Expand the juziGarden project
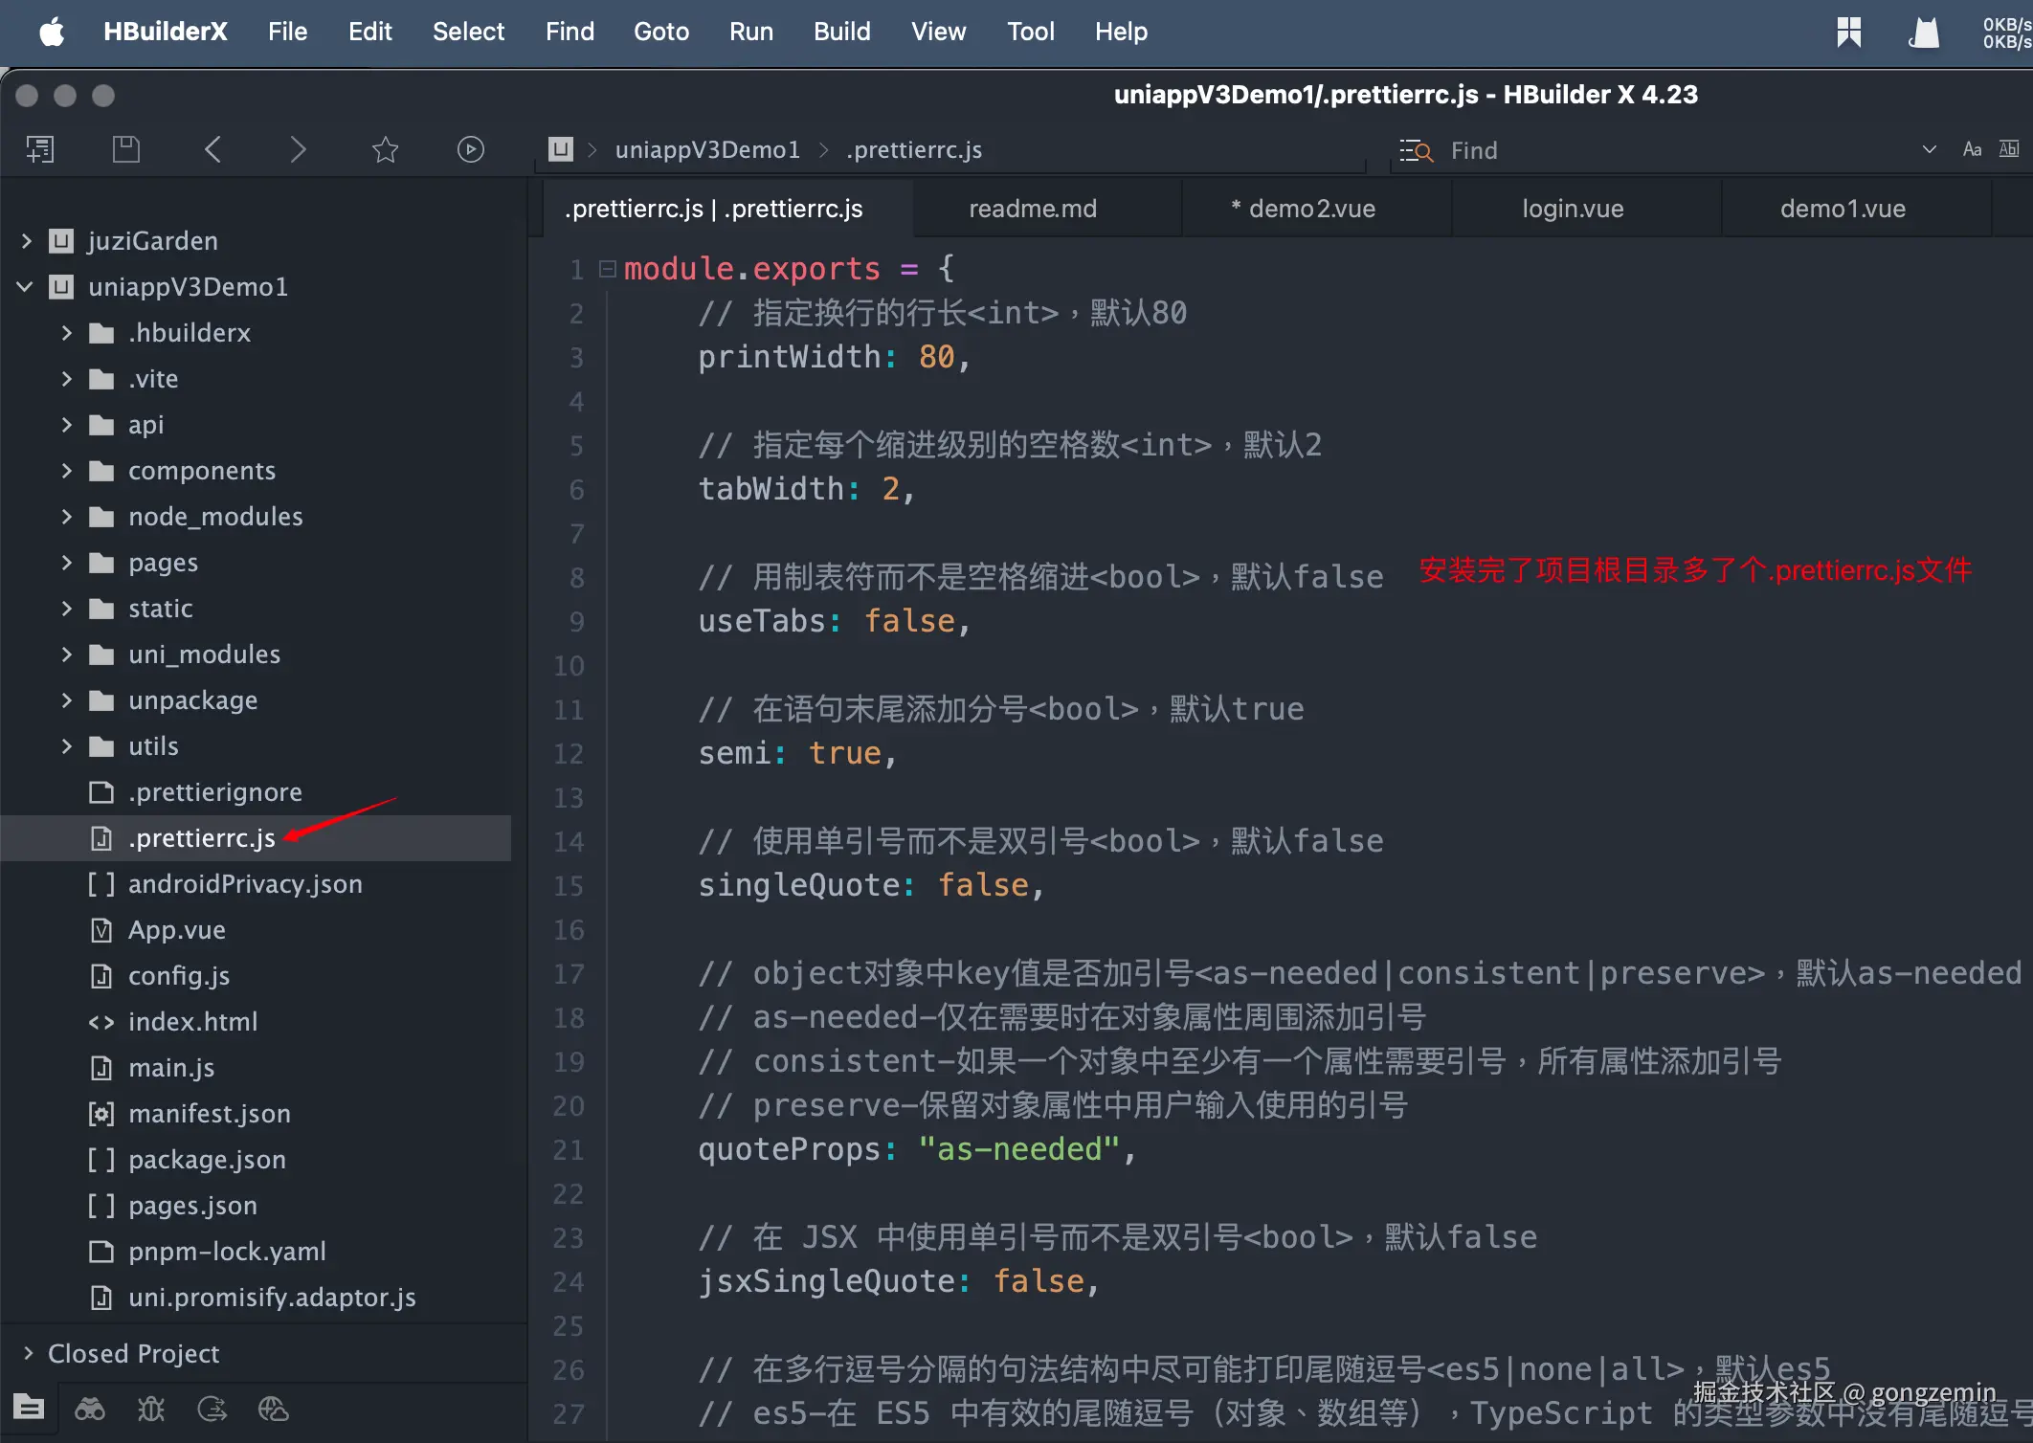The height and width of the screenshot is (1443, 2033). pos(27,241)
